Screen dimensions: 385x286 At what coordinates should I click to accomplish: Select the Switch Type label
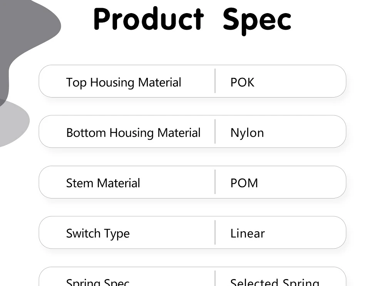(98, 234)
